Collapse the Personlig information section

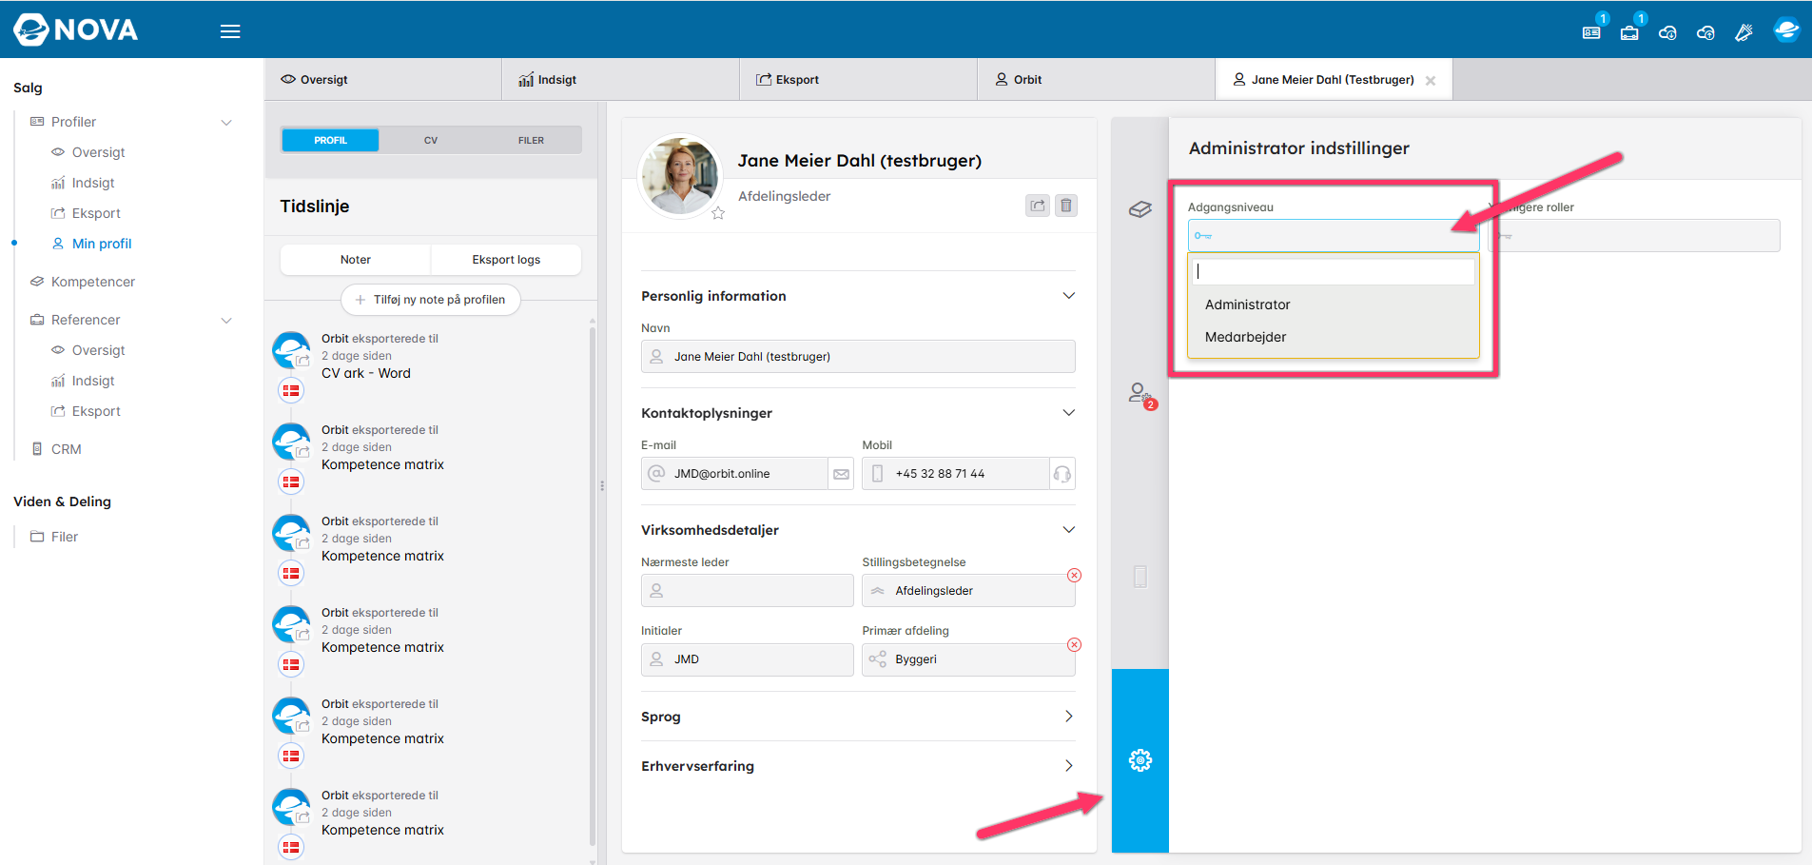point(1068,296)
